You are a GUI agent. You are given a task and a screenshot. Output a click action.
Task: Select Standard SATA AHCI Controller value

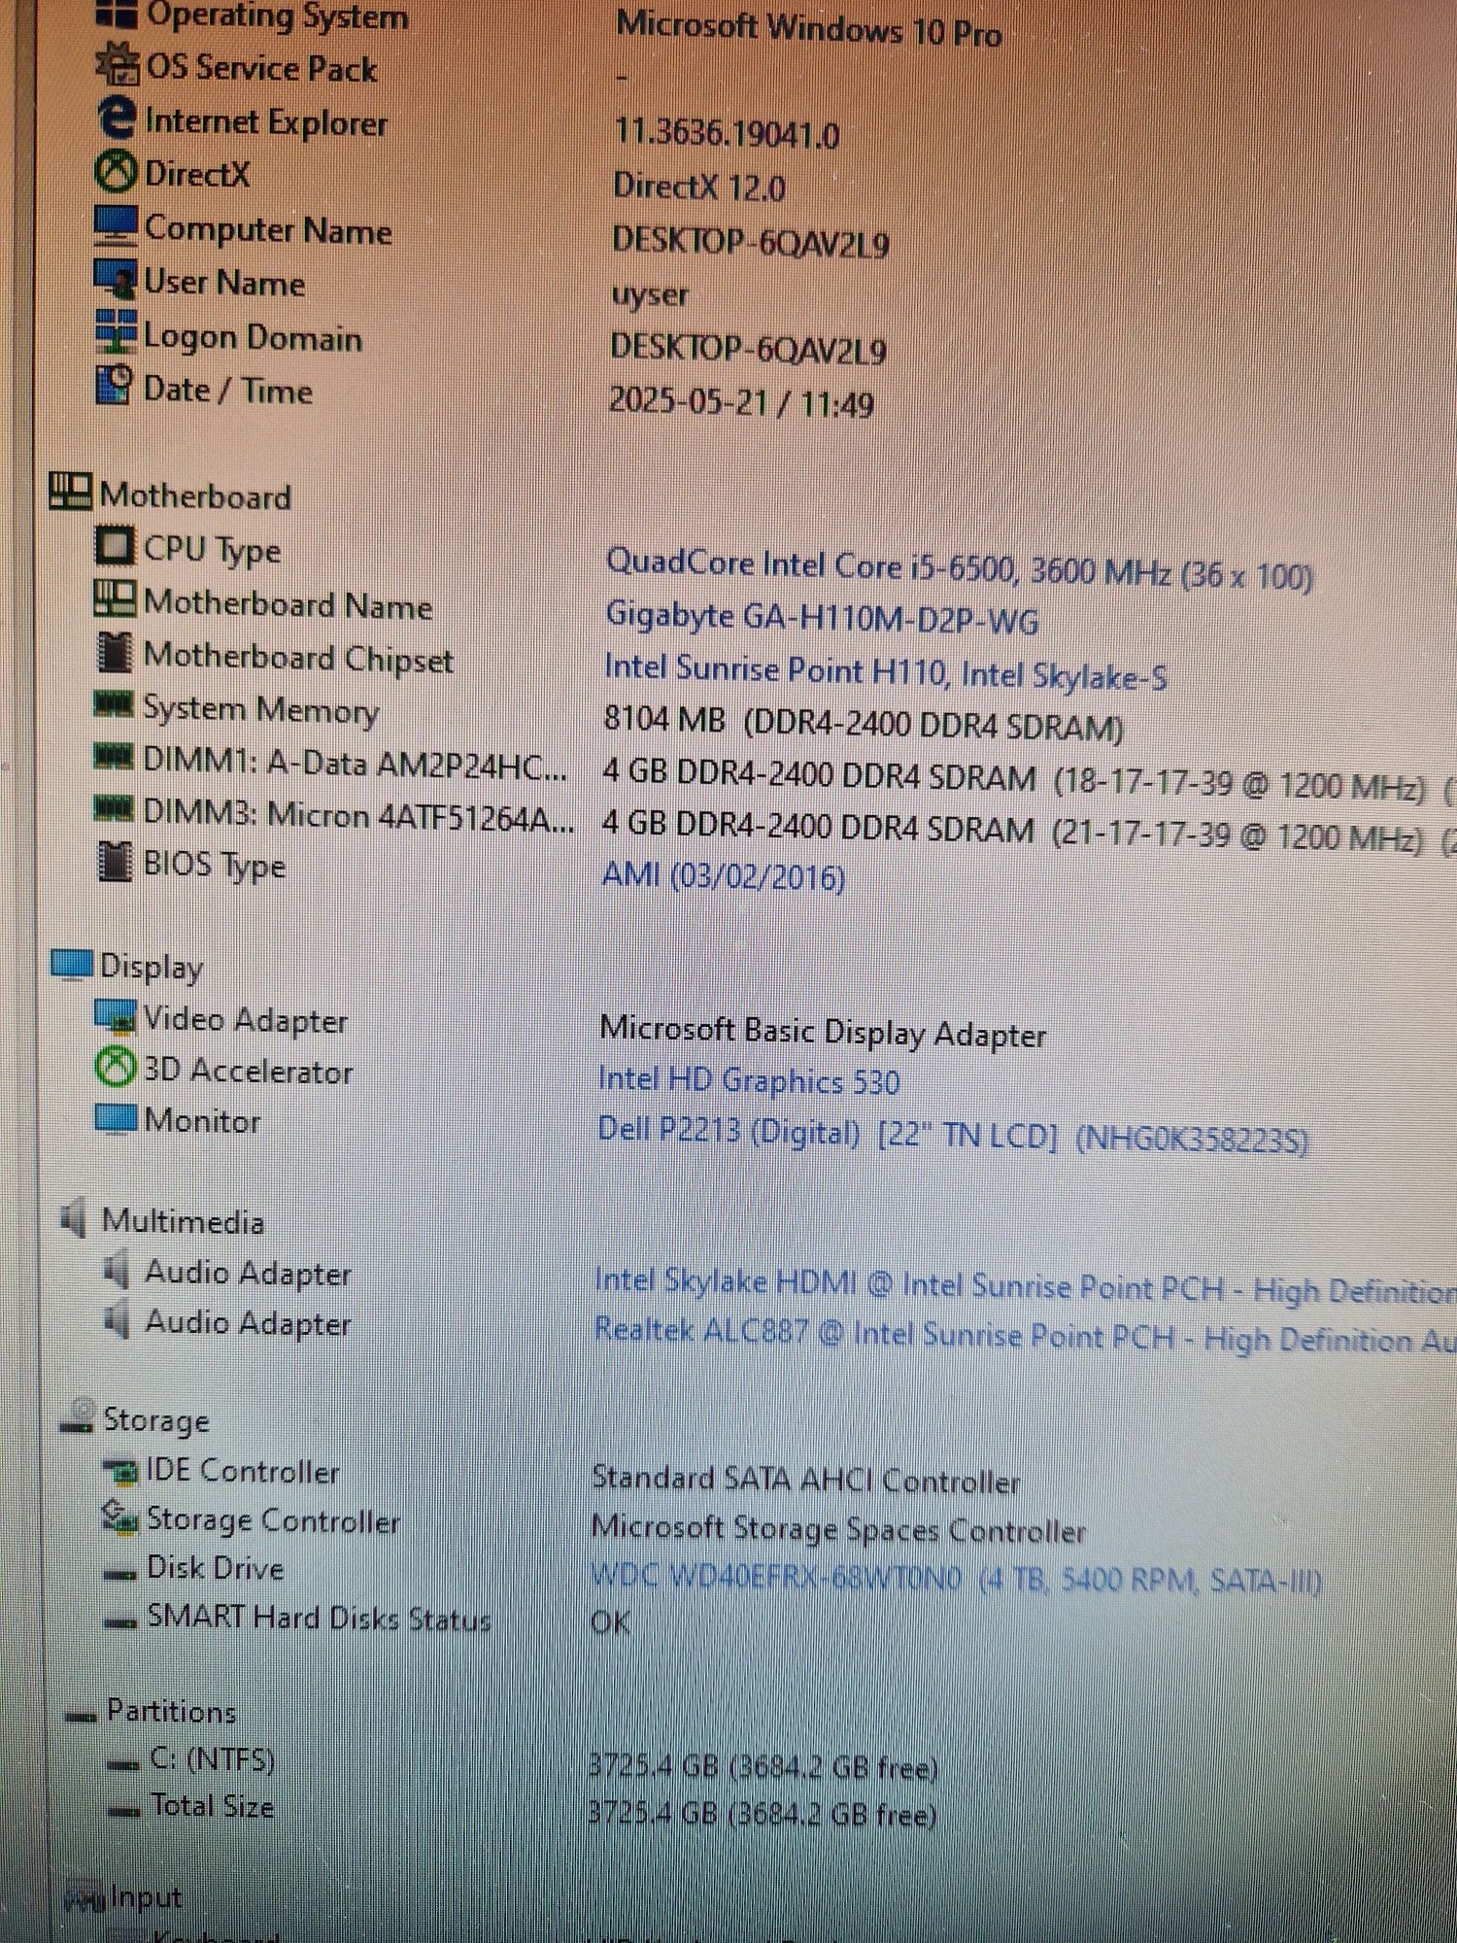pyautogui.click(x=806, y=1480)
